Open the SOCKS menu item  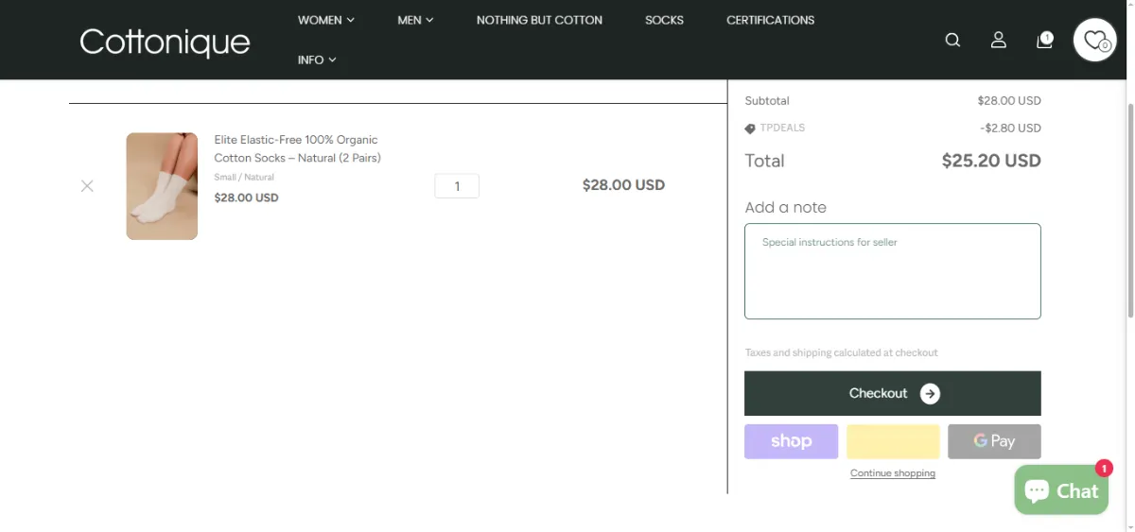click(x=664, y=20)
